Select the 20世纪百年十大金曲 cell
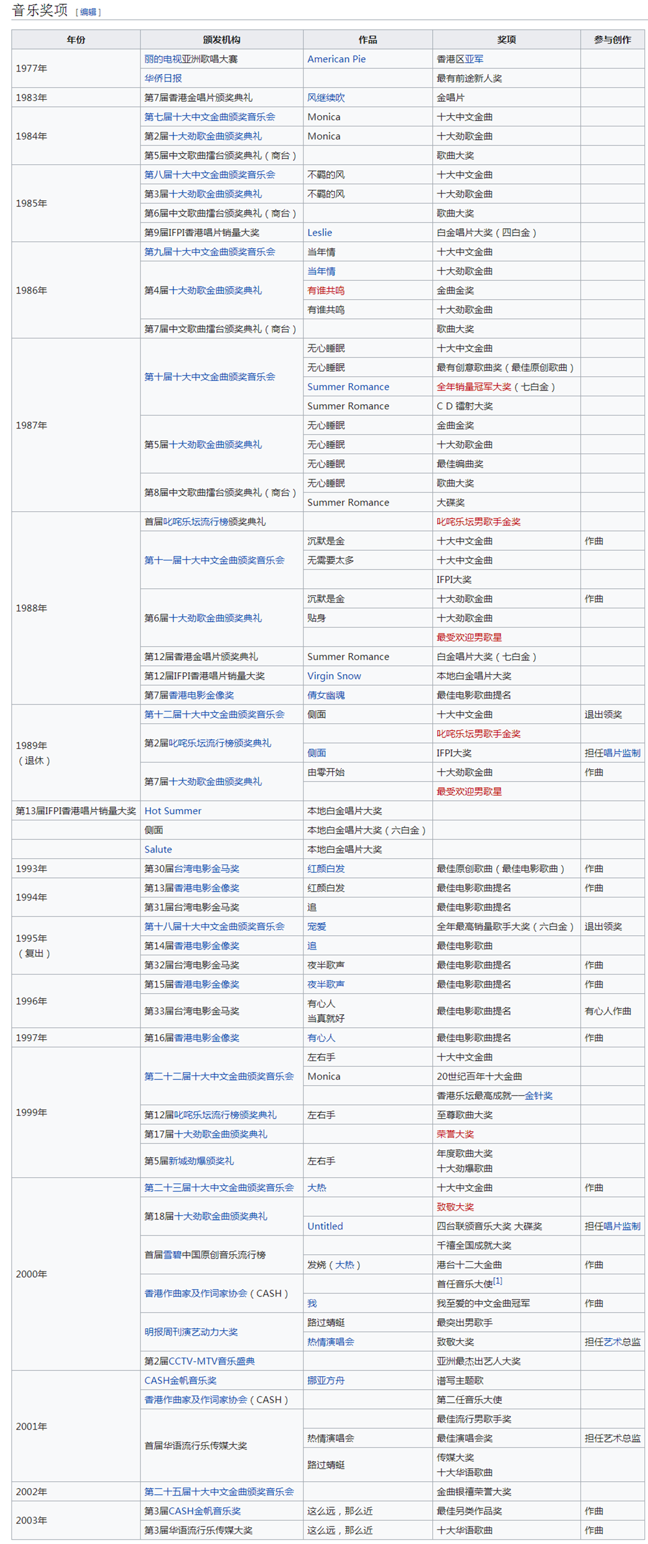 [x=506, y=1076]
